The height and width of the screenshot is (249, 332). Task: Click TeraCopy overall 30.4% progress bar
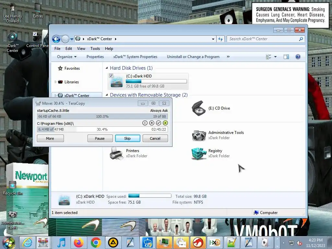coord(102,129)
